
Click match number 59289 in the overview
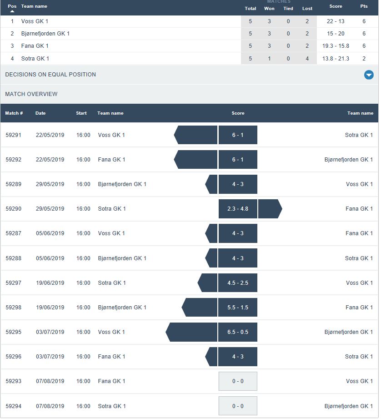click(x=13, y=184)
